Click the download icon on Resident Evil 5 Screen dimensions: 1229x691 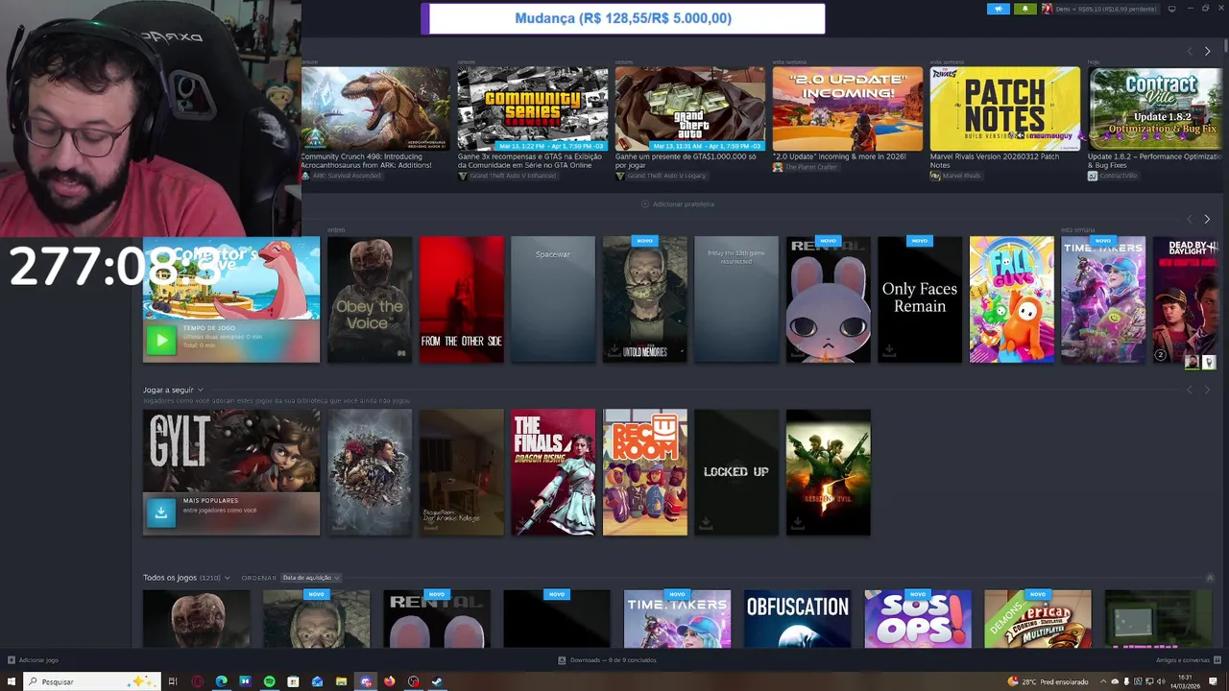pos(797,524)
